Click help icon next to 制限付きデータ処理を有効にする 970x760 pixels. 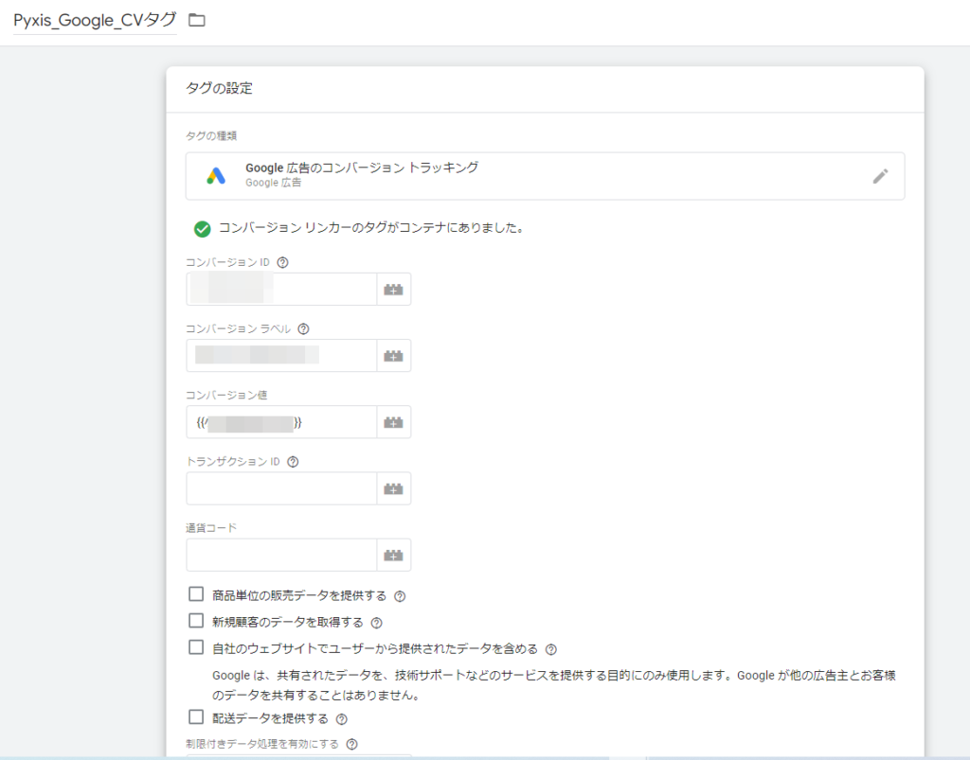(352, 744)
